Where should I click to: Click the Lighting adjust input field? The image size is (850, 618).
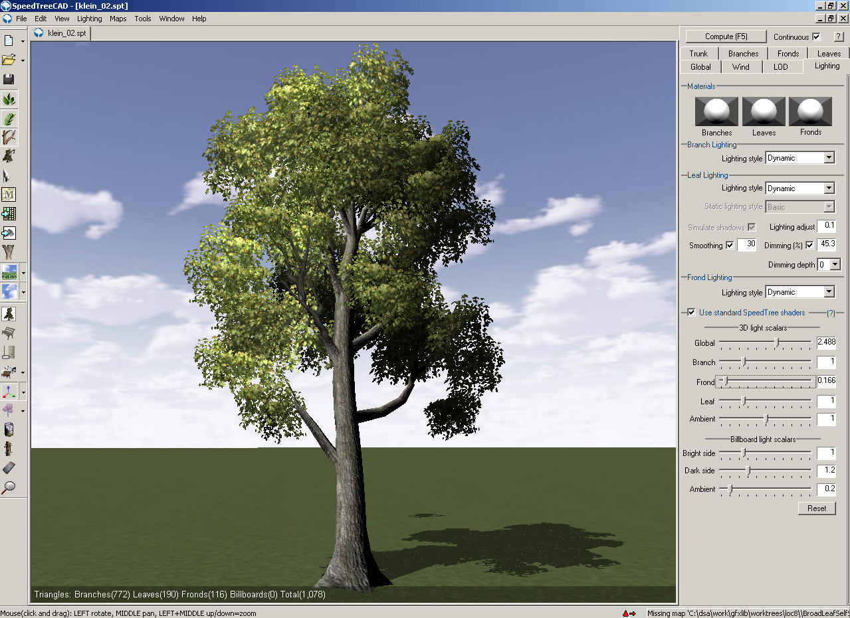(826, 226)
